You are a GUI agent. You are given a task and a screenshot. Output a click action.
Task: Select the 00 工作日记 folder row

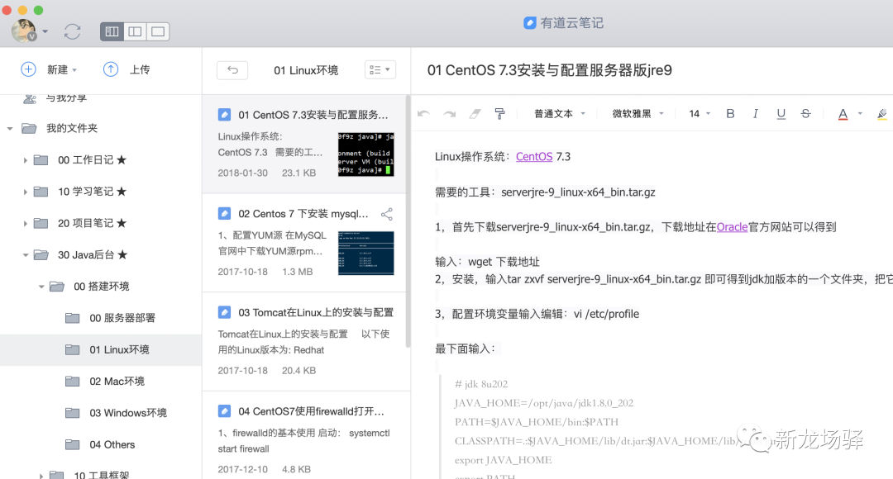tap(101, 160)
